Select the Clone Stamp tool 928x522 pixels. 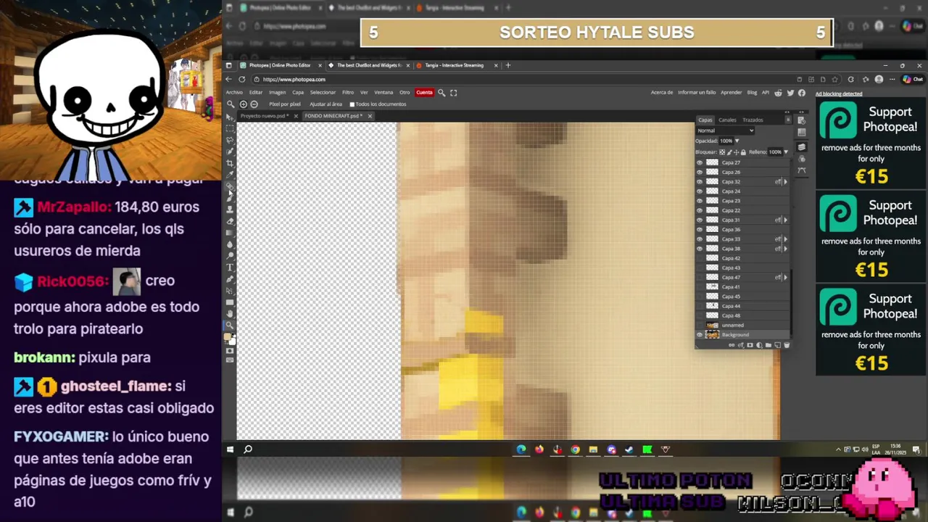tap(230, 210)
